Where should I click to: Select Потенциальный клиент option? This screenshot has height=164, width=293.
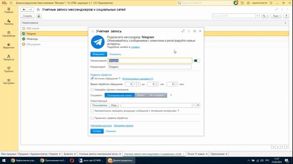[119, 95]
